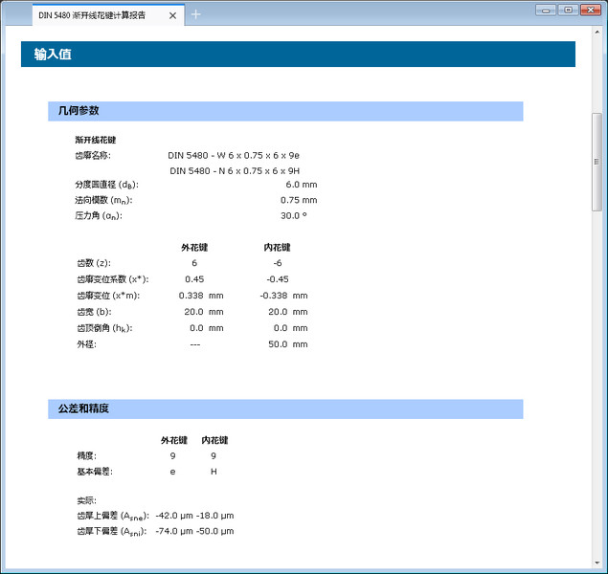The width and height of the screenshot is (608, 574).
Task: Close the DIN 5480 report tab
Action: [172, 16]
